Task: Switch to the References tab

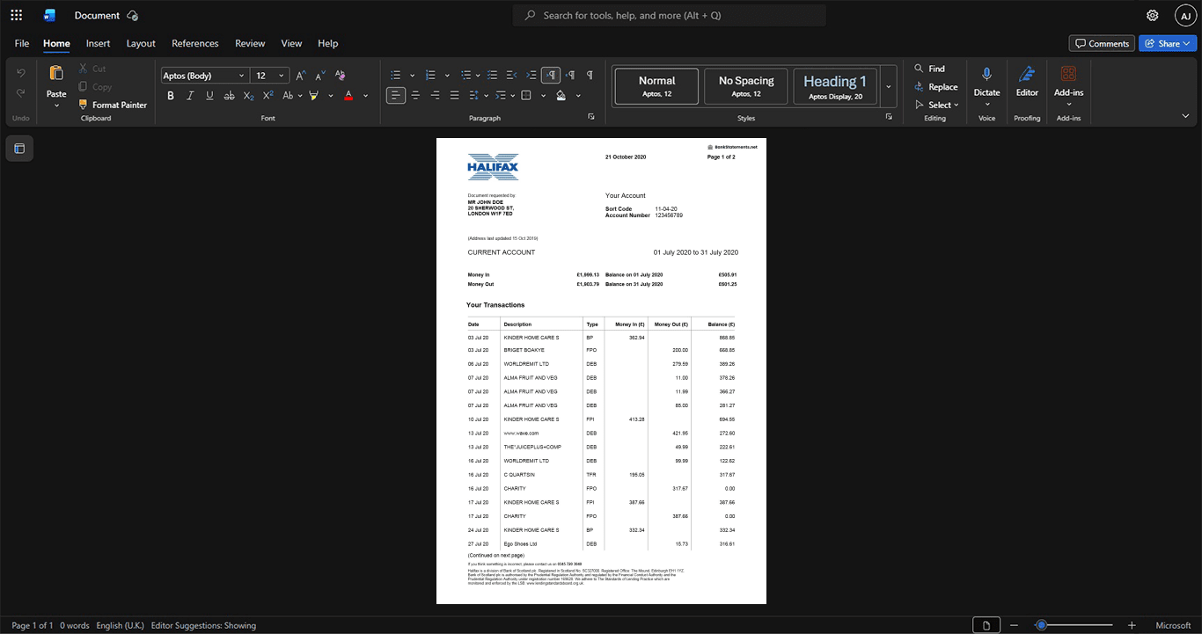Action: (194, 43)
